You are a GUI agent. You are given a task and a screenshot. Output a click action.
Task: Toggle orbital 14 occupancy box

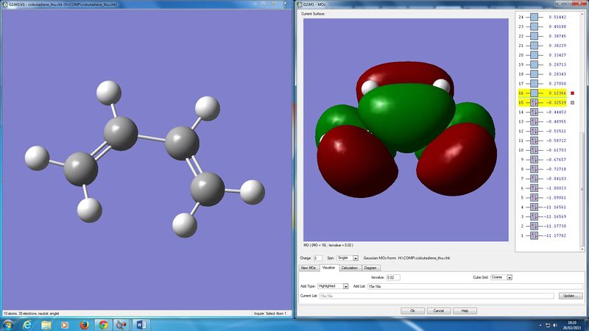pos(535,112)
